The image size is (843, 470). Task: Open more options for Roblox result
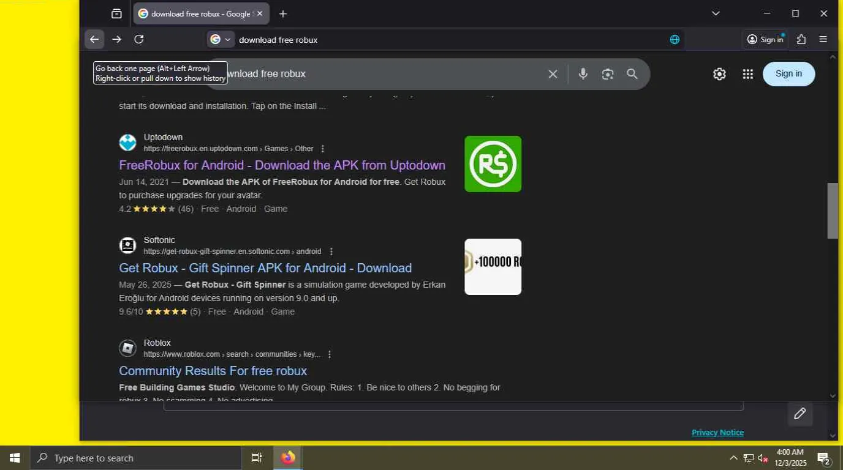330,354
